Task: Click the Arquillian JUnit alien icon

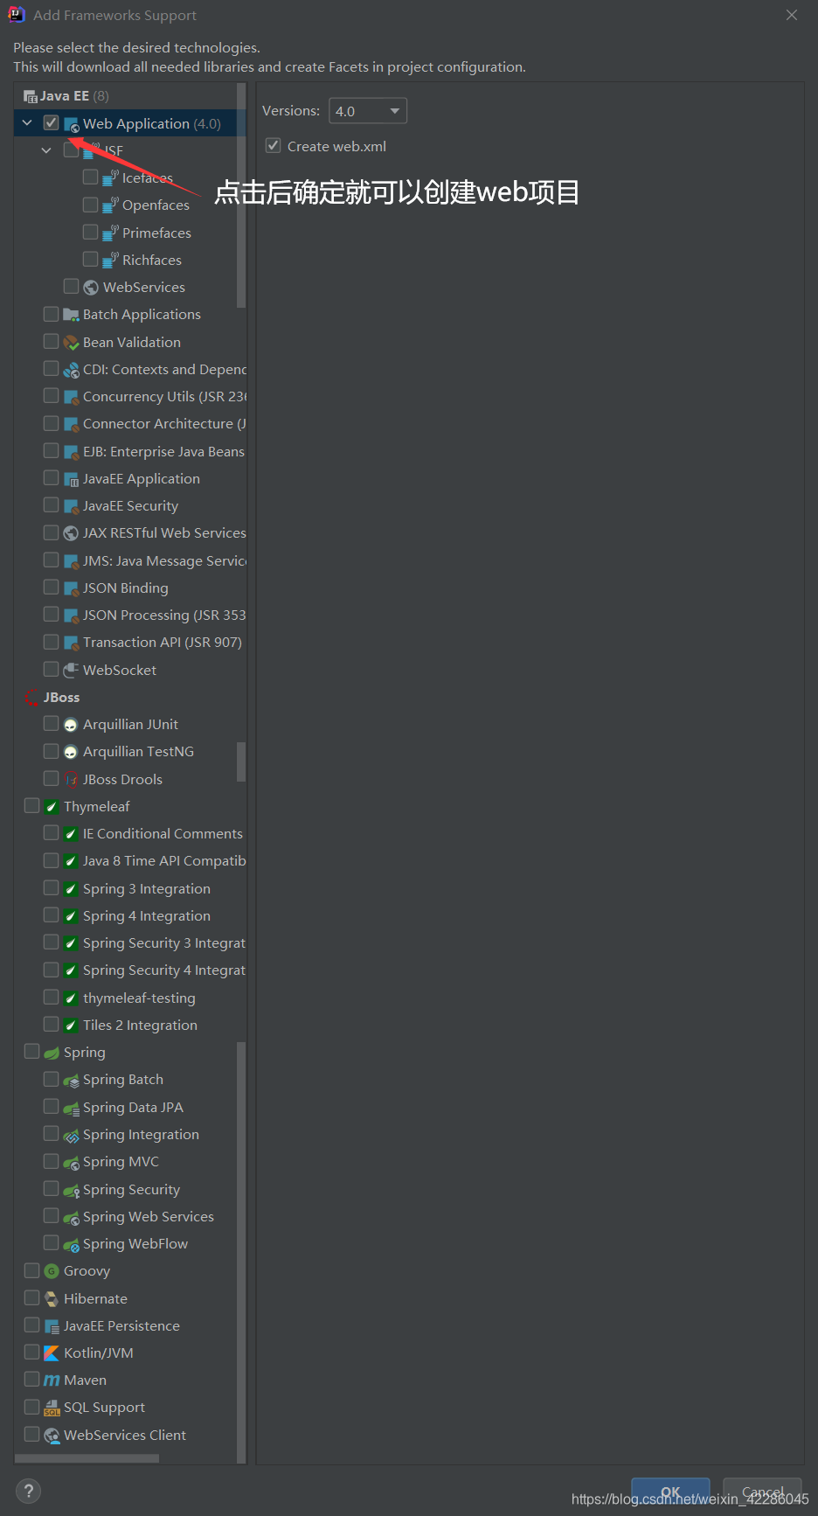Action: pos(71,725)
